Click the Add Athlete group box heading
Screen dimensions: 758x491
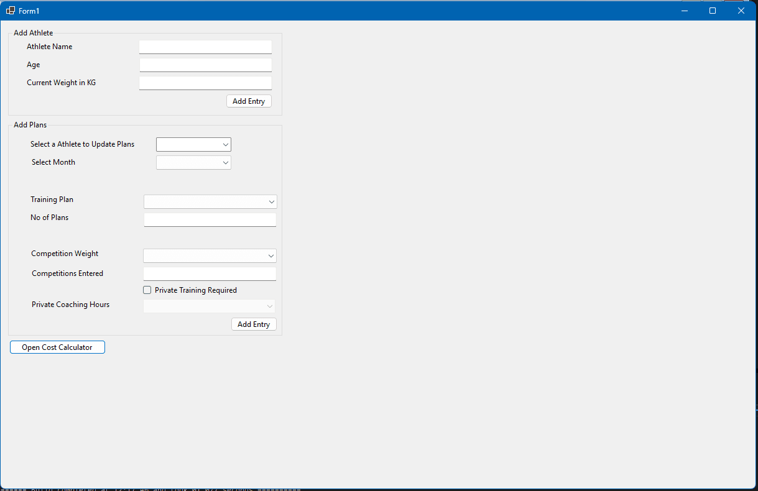(34, 33)
